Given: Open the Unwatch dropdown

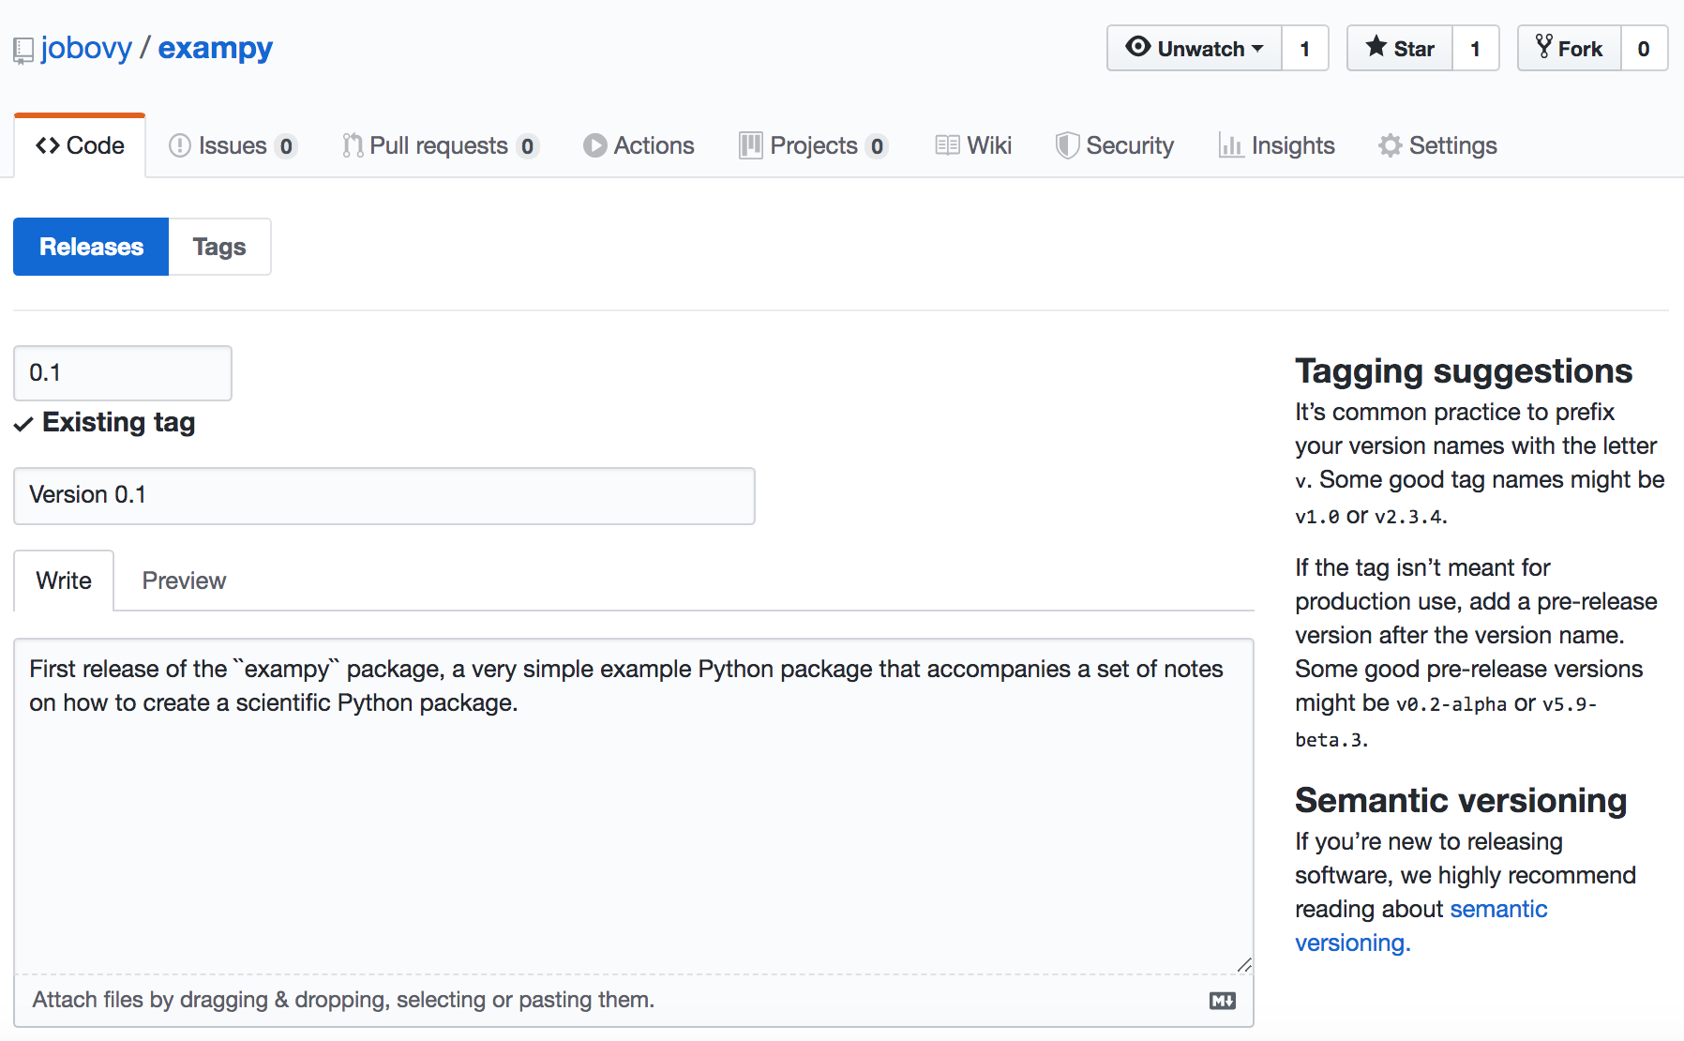Looking at the screenshot, I should pyautogui.click(x=1195, y=48).
